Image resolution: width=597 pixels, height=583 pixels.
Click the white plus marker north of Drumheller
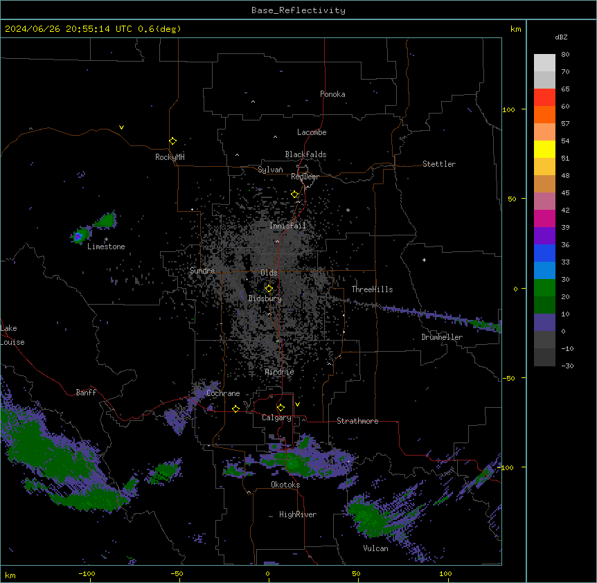[x=424, y=260]
